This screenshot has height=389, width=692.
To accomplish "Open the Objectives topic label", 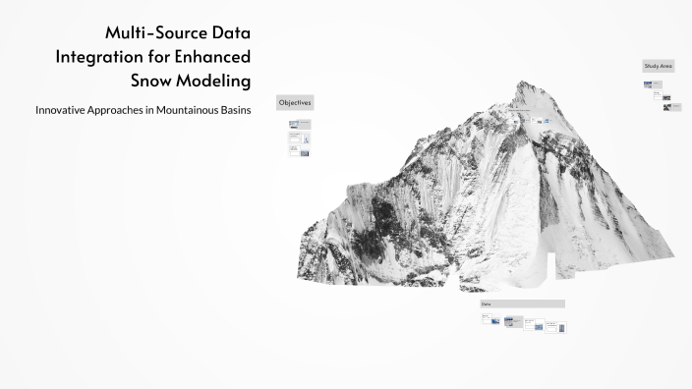I will (x=295, y=102).
